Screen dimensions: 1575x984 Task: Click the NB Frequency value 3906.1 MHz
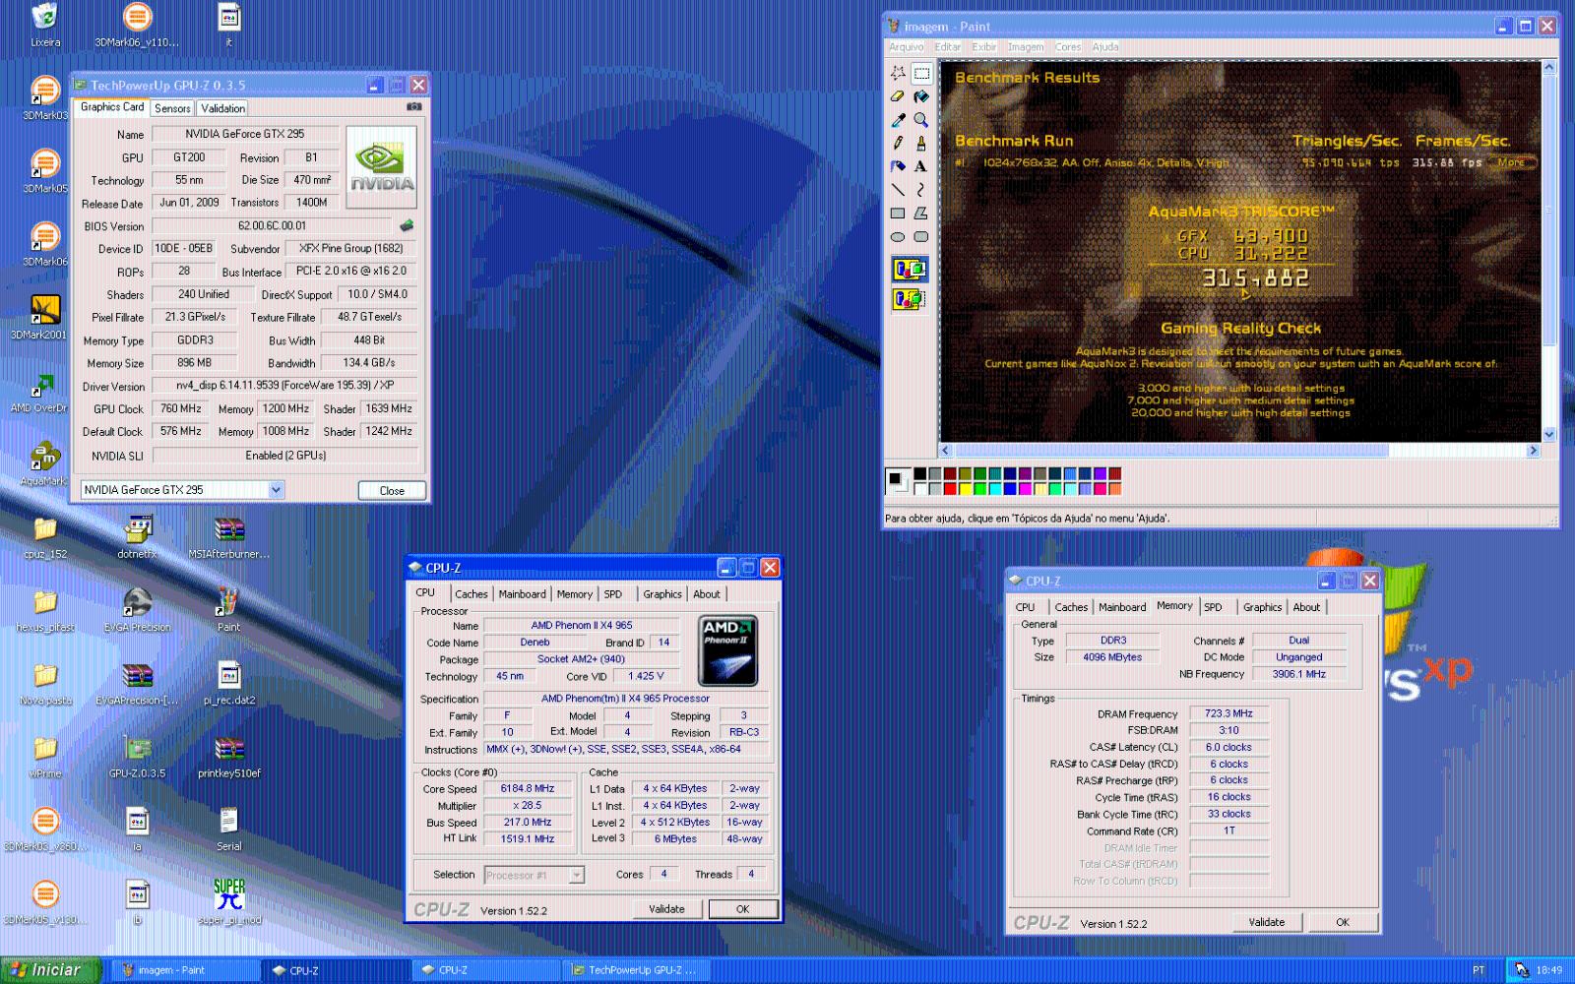tap(1298, 674)
